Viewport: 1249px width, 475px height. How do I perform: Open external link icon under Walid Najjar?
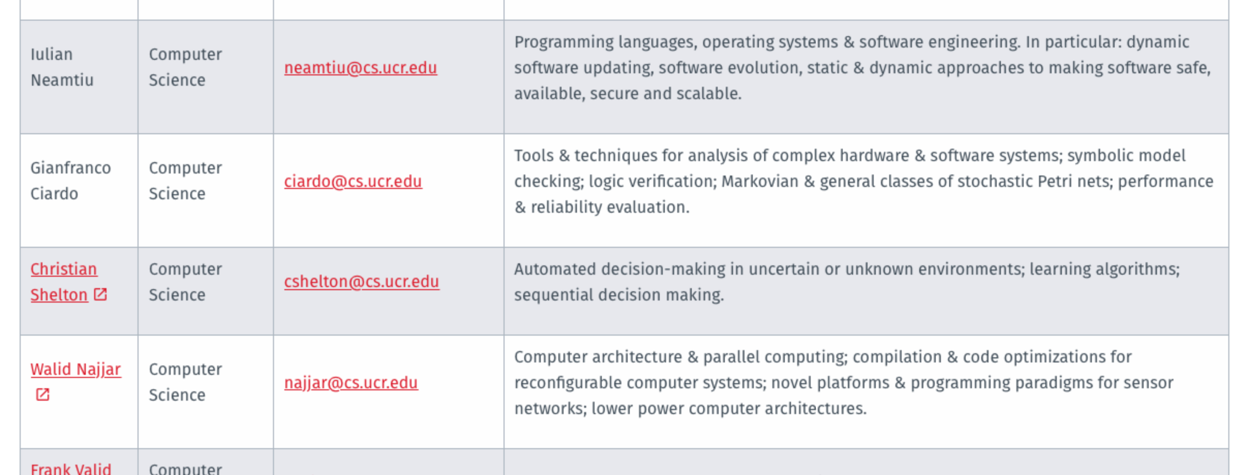click(42, 394)
